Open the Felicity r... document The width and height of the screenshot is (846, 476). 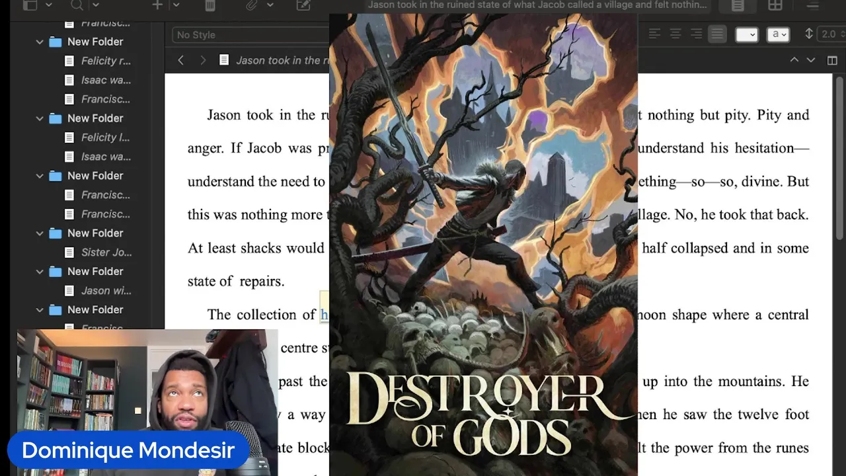point(106,61)
